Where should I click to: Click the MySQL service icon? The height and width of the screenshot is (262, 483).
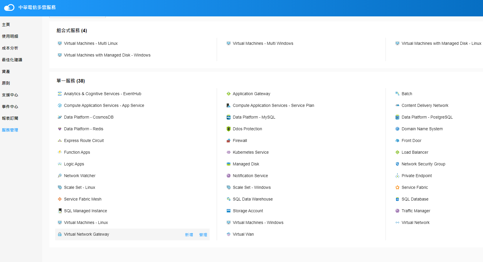(x=229, y=117)
